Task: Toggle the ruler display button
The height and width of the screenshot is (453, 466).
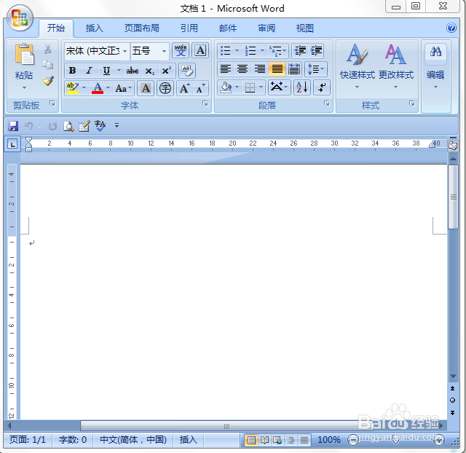Action: point(453,146)
